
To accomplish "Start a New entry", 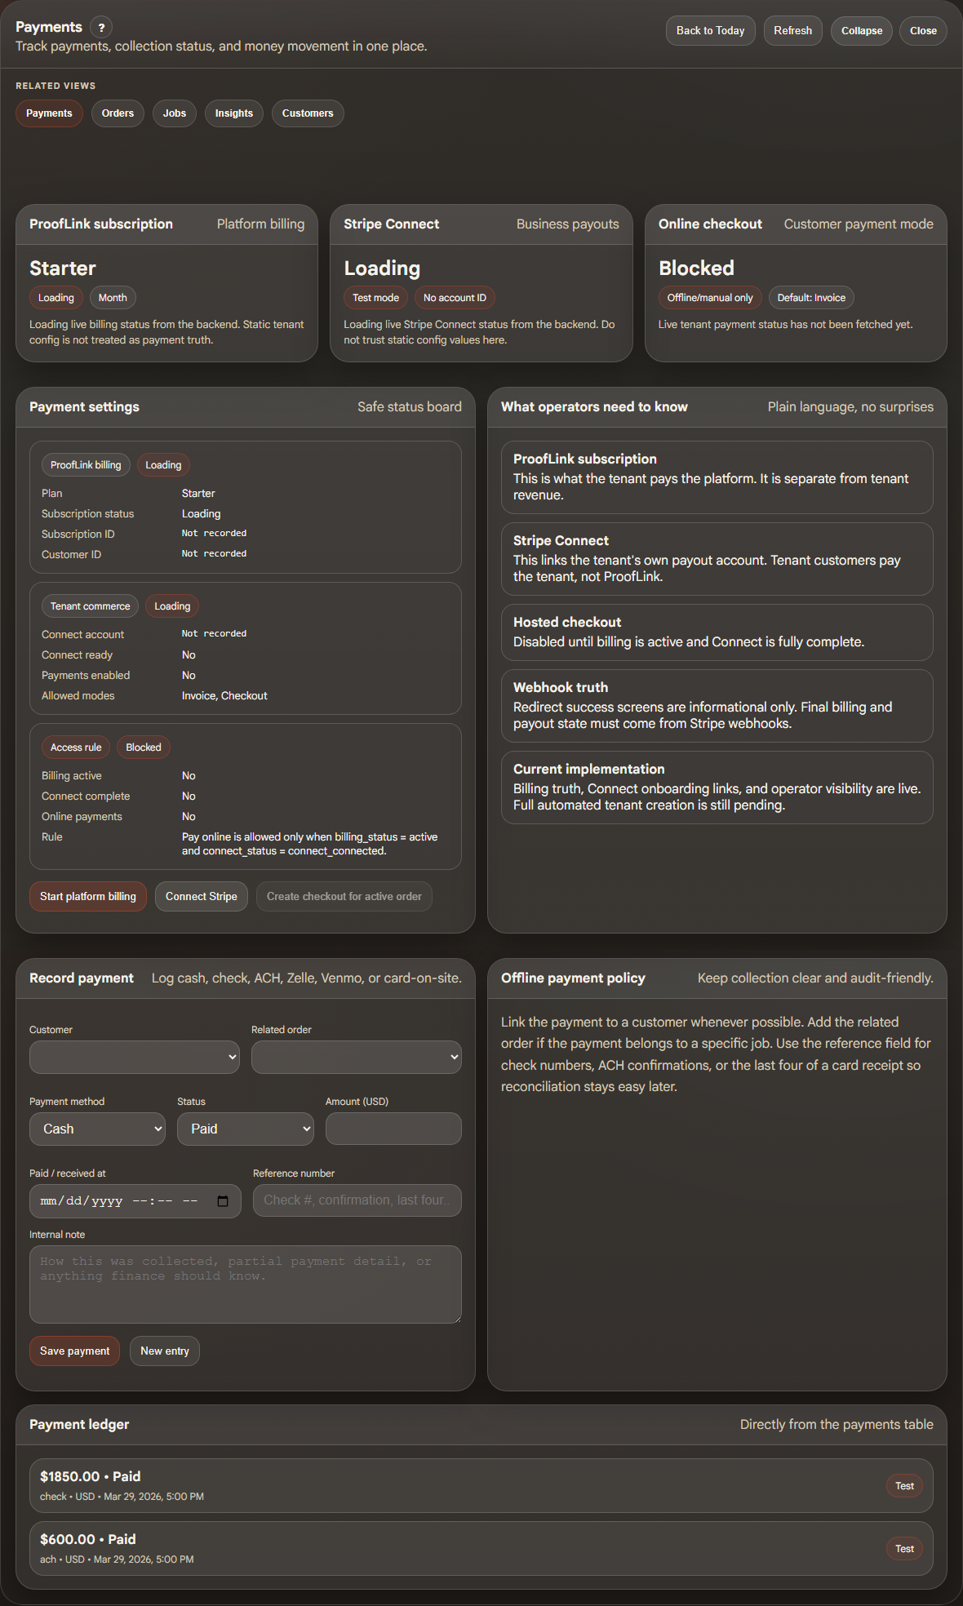I will [x=165, y=1351].
